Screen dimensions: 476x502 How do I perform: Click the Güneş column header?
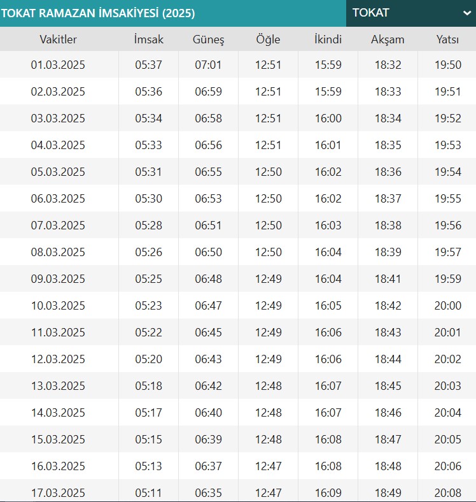point(208,39)
